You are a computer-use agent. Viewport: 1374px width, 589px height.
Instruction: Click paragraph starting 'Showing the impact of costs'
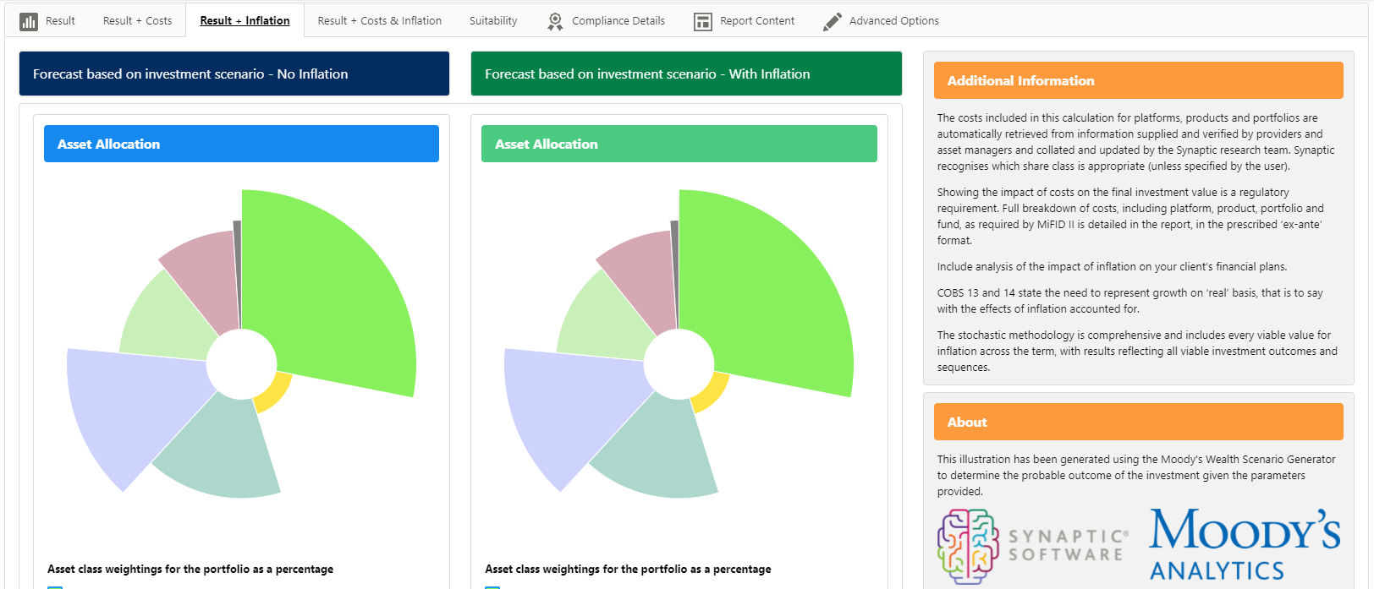tap(1130, 216)
